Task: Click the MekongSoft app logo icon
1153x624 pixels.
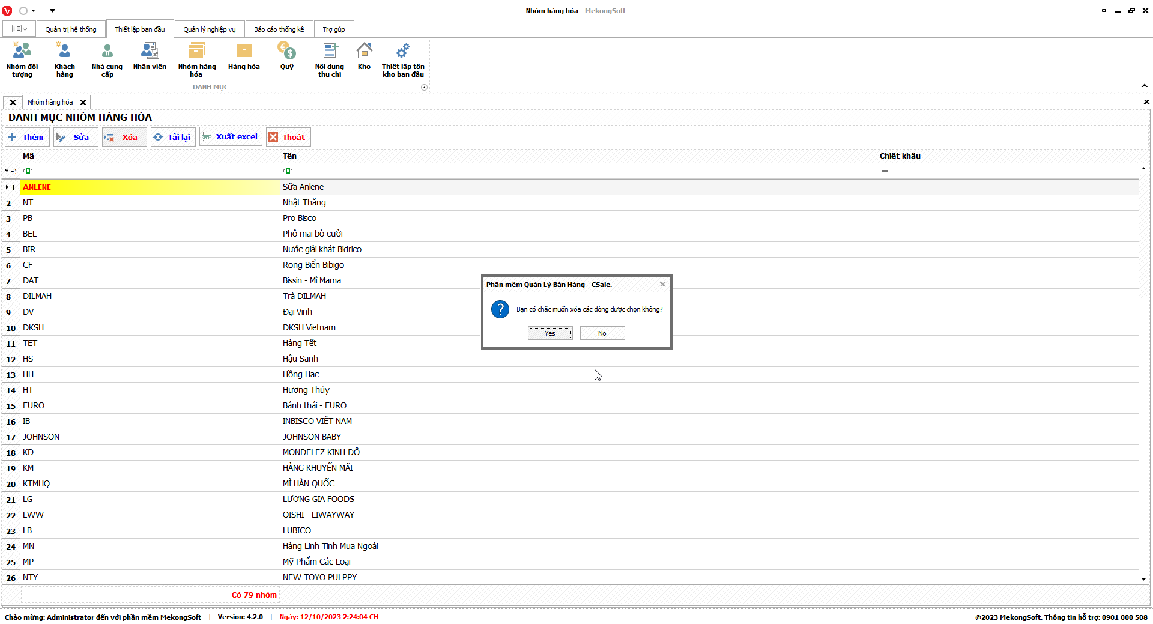Action: click(7, 11)
